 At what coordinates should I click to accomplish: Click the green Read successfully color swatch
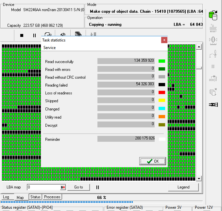(162, 61)
